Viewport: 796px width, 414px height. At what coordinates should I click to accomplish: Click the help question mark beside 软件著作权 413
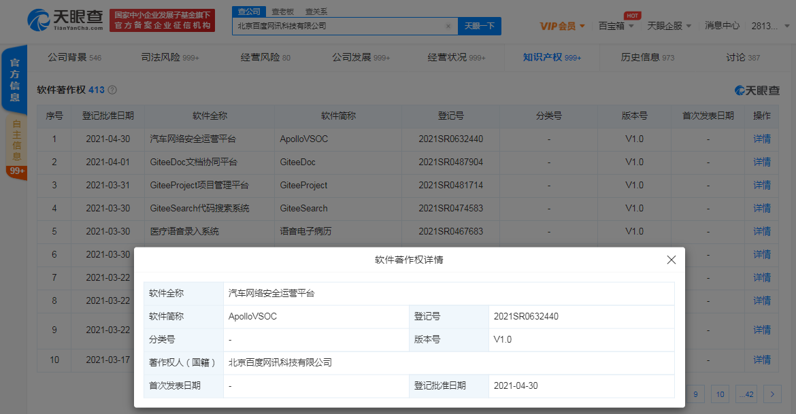point(112,90)
